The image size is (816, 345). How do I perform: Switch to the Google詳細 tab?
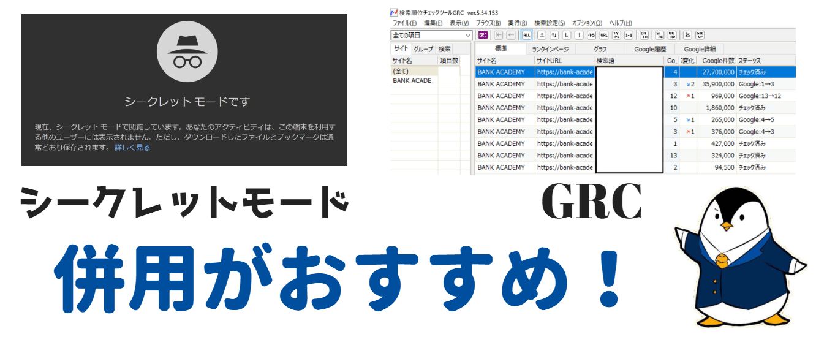click(699, 49)
